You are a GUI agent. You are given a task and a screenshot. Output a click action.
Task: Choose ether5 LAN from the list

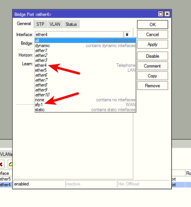85,70
